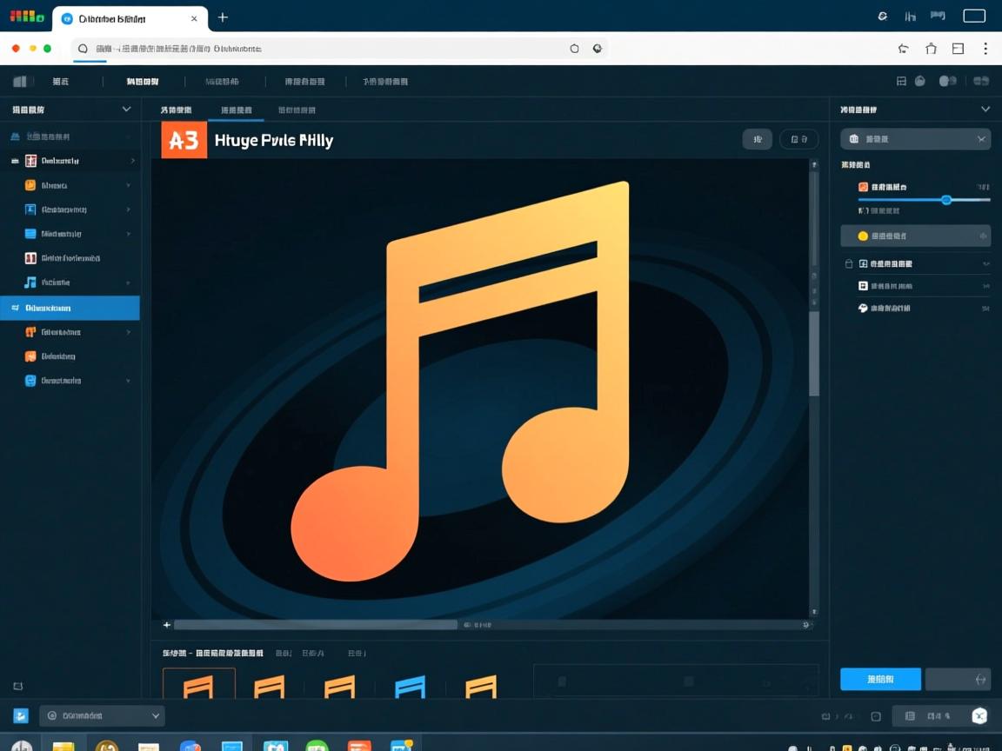Open the dropdown at top of right panel
Viewport: 1002px width, 751px height.
pyautogui.click(x=915, y=139)
